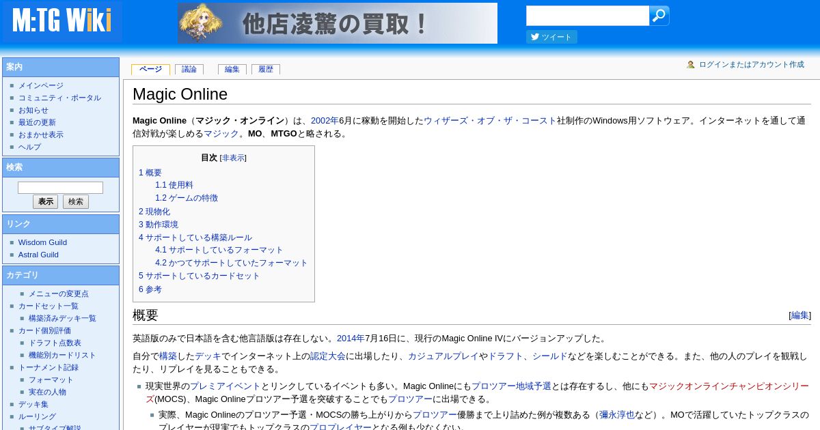Open トーナメント記録 in category list
The height and width of the screenshot is (430, 820).
(49, 367)
